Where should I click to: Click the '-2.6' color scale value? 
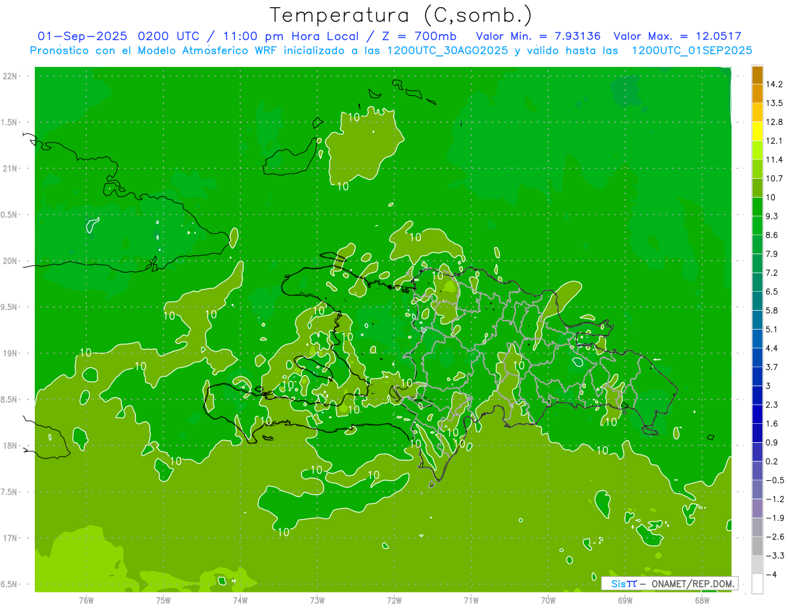pyautogui.click(x=775, y=537)
